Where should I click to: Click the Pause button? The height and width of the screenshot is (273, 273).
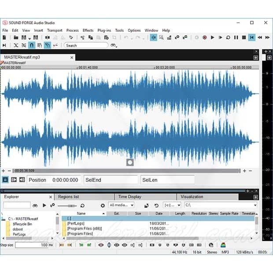[236, 37]
